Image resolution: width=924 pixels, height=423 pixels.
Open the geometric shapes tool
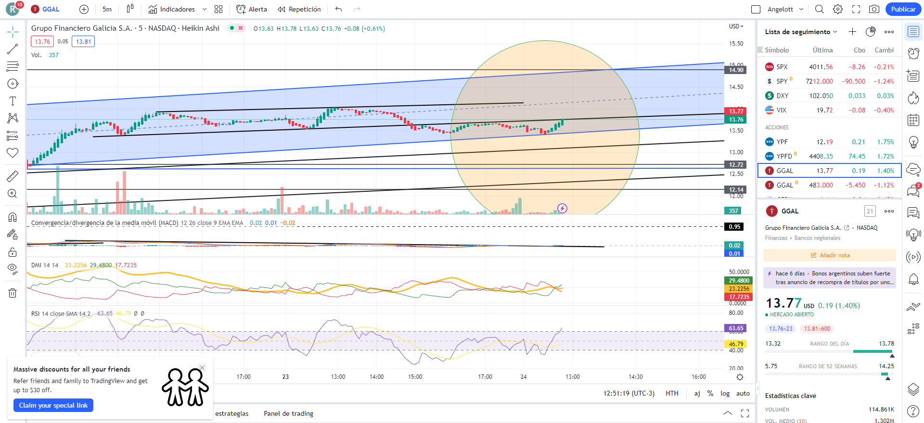tap(13, 84)
